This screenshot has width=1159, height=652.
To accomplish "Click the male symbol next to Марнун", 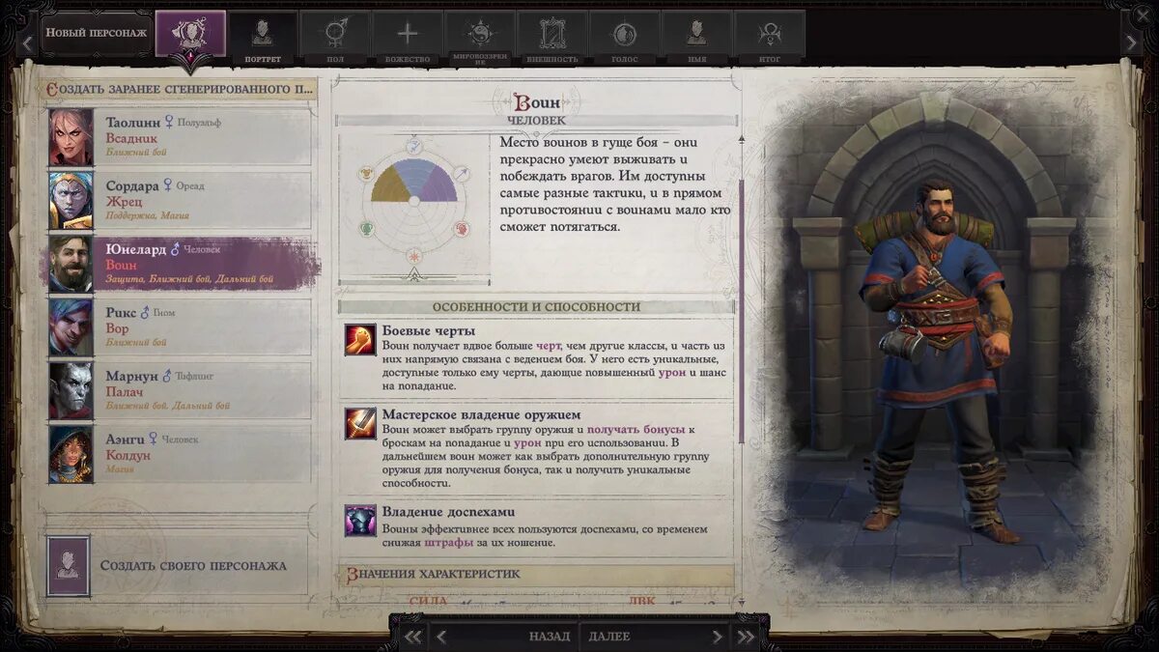I will pos(166,376).
